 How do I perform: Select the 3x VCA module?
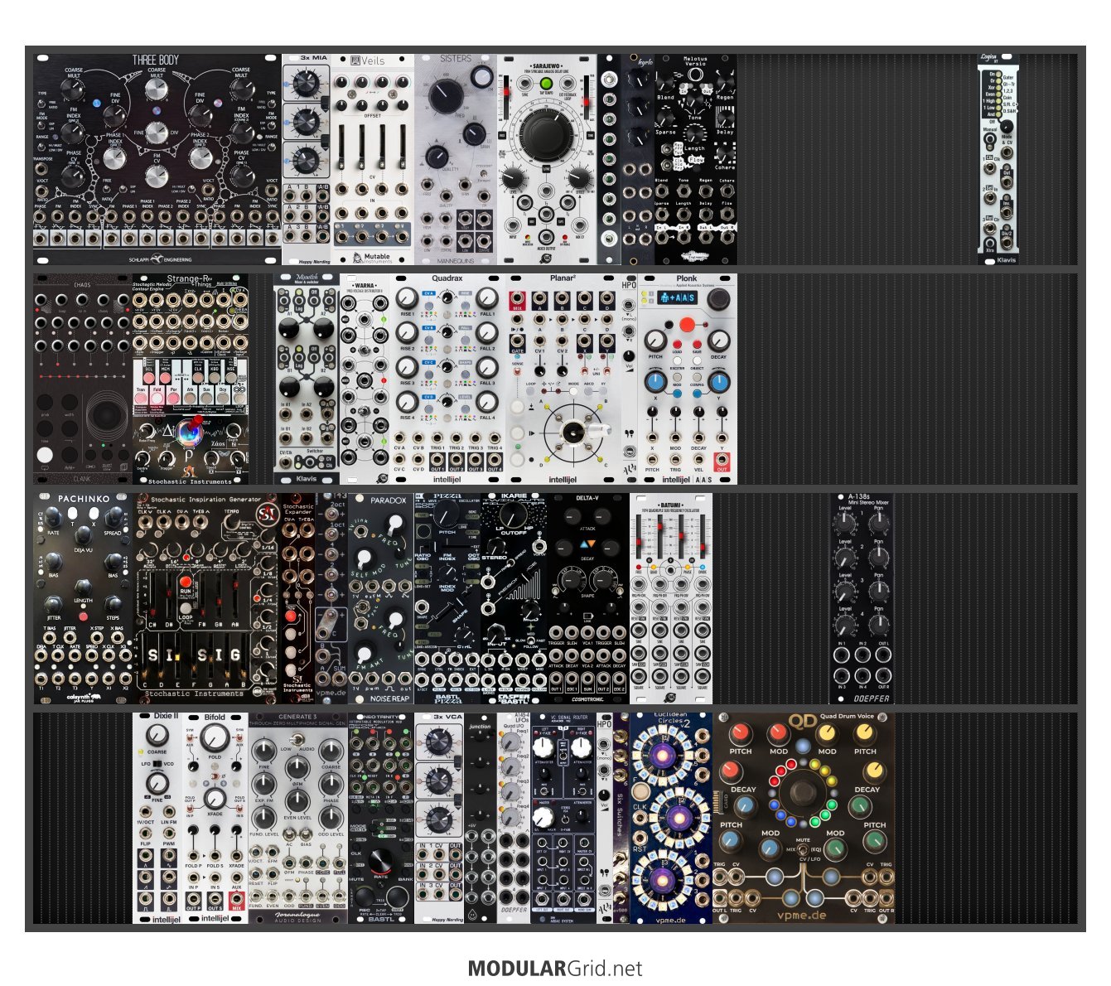[439, 819]
